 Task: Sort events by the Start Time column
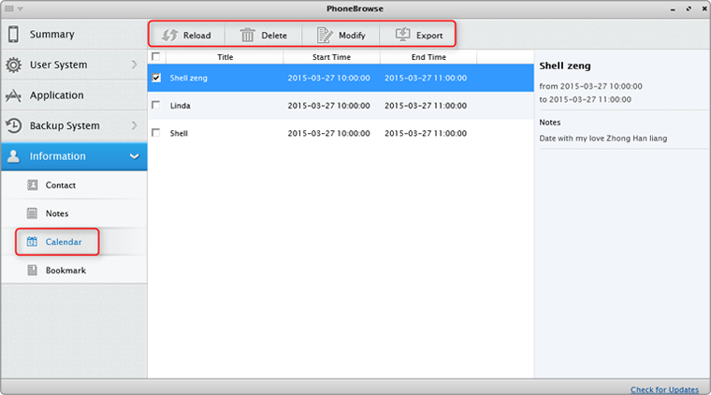(x=331, y=57)
